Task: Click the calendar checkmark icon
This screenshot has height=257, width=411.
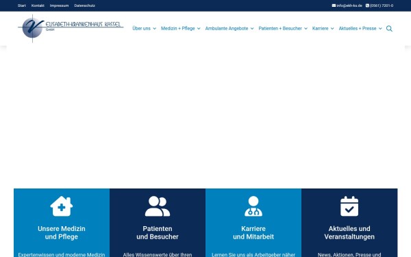Action: click(x=349, y=206)
